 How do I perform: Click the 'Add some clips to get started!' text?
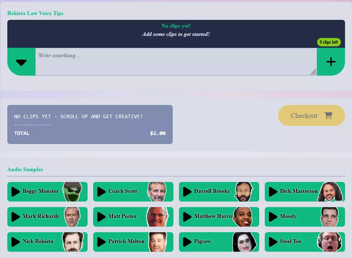[x=176, y=34]
